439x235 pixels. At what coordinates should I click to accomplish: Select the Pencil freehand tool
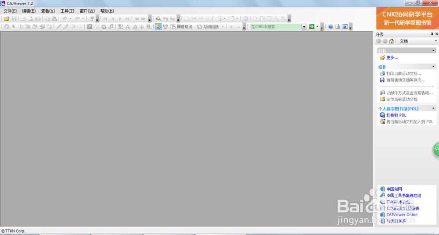tap(65, 27)
